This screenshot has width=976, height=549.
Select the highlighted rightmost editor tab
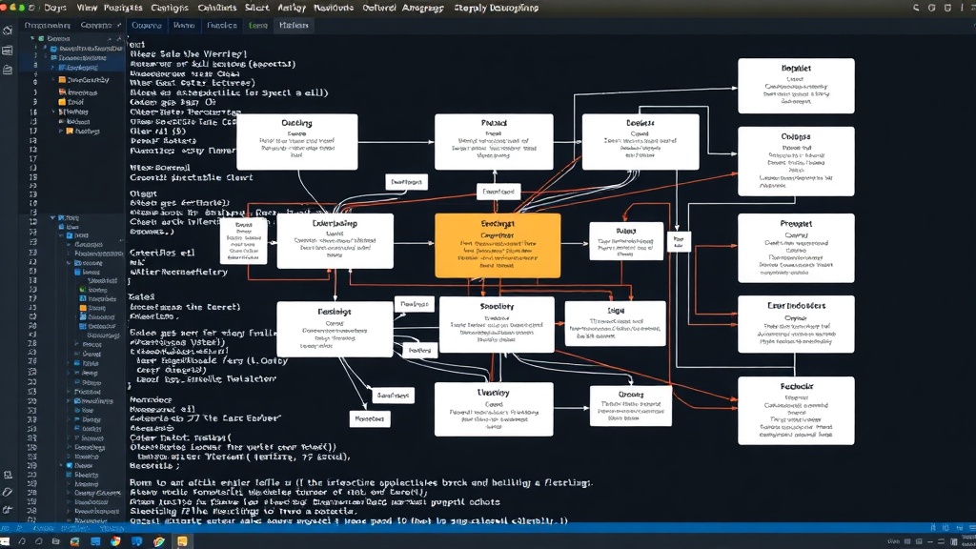(x=294, y=26)
